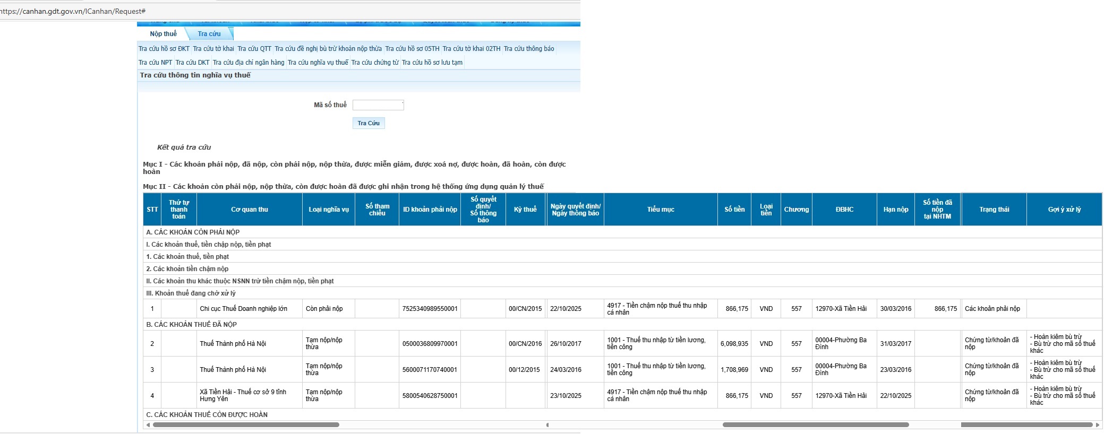Open the Nộp thuế tab

[x=163, y=34]
